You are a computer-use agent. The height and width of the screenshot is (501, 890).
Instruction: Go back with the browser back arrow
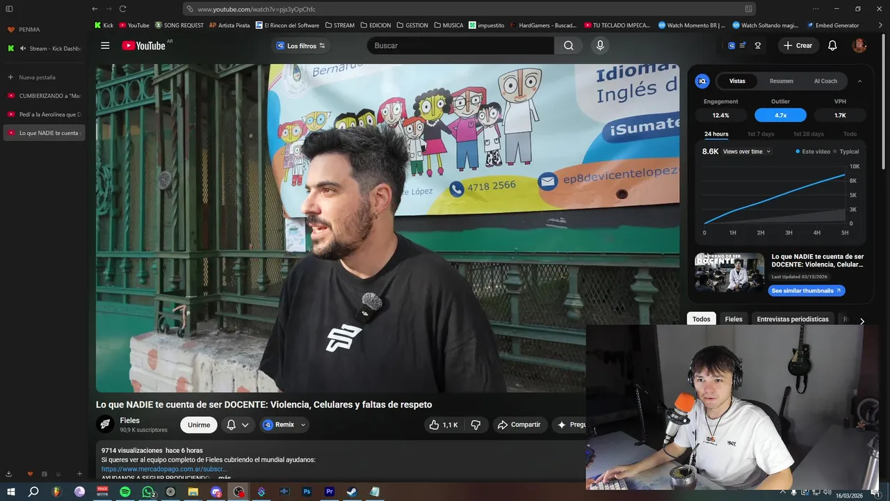[95, 9]
